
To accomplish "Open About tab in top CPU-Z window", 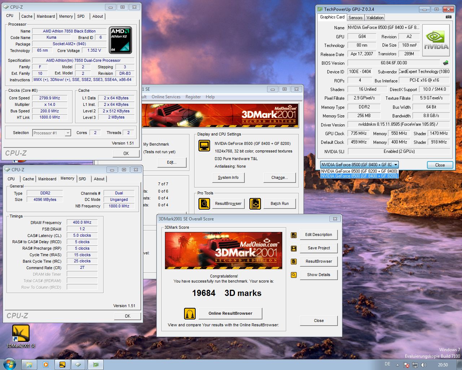I will pyautogui.click(x=97, y=16).
